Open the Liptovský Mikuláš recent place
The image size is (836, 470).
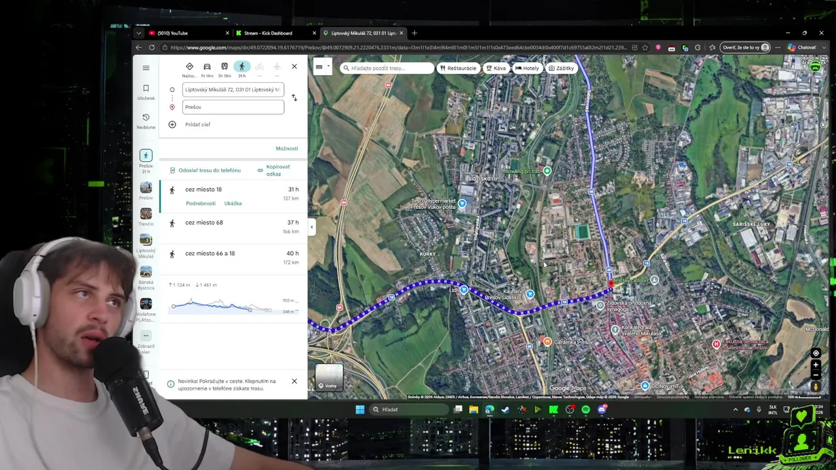[x=146, y=246]
